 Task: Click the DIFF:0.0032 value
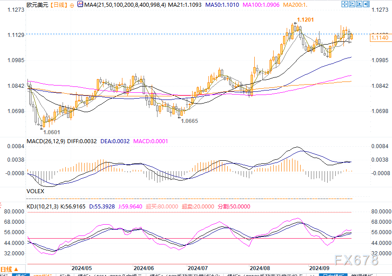[x=82, y=141]
